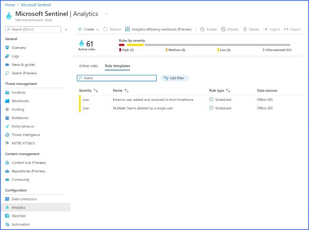The width and height of the screenshot is (309, 230).
Task: Expand the Create dropdown chevron
Action: click(x=98, y=29)
